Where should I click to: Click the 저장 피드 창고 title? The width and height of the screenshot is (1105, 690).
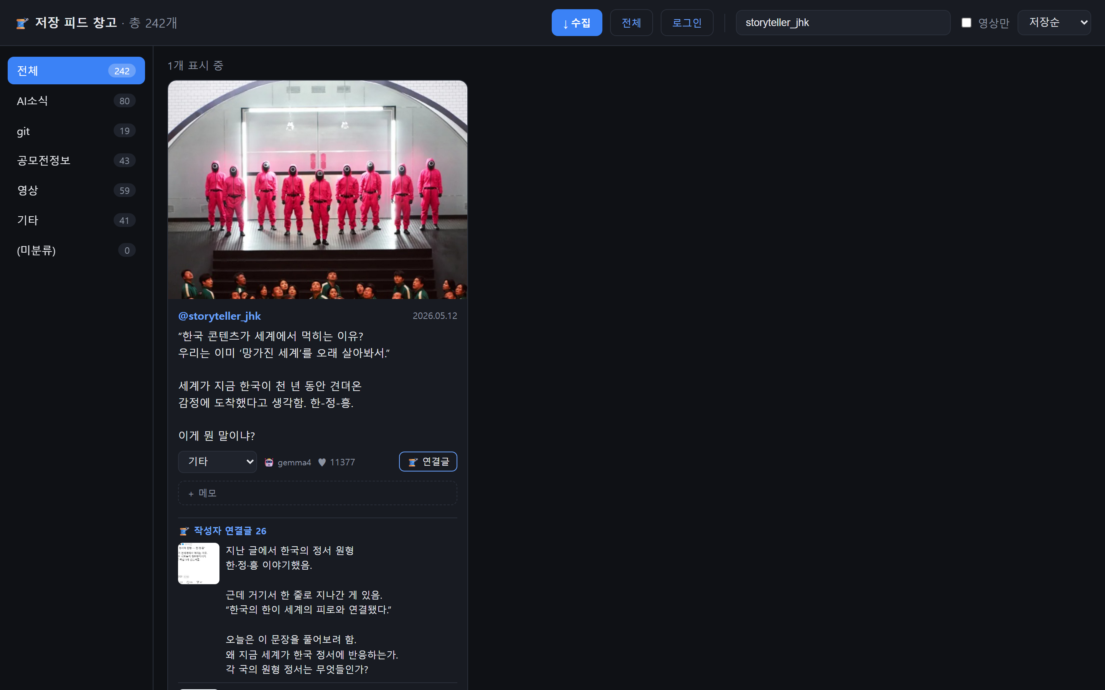pos(76,22)
